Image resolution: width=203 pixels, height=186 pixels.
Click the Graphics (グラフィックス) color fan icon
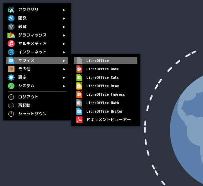(11, 35)
